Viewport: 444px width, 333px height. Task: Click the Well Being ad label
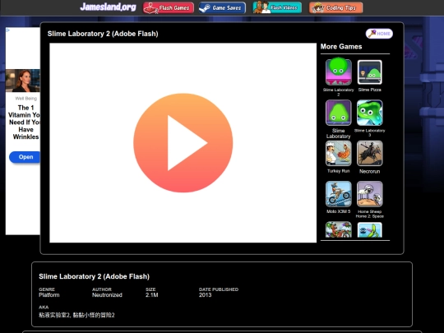[x=26, y=99]
